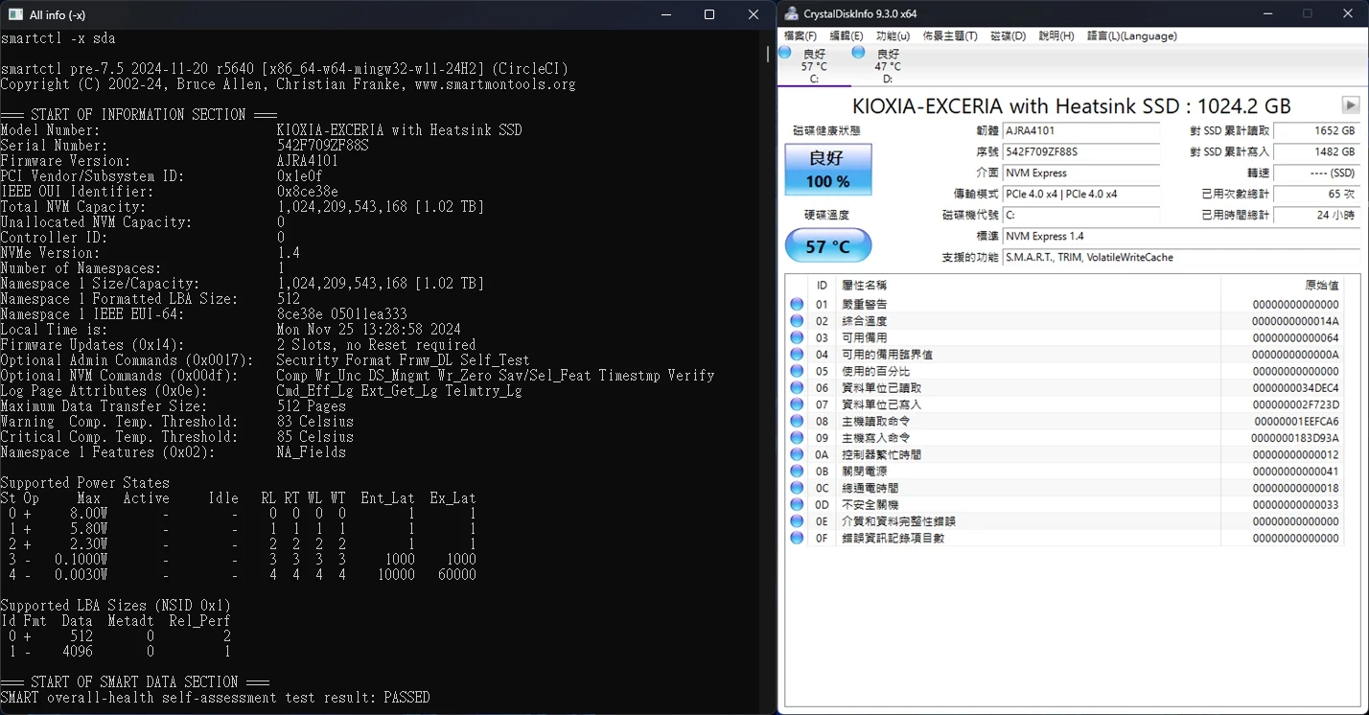Click the status orb for row 06 資料單位已讀取
This screenshot has height=715, width=1369.
pyautogui.click(x=797, y=388)
